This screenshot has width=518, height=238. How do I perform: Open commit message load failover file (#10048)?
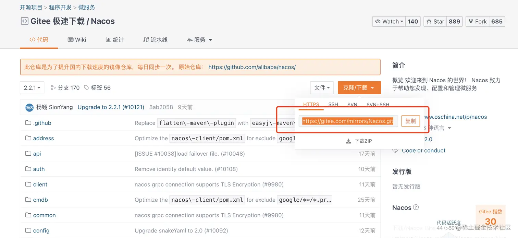(x=190, y=154)
